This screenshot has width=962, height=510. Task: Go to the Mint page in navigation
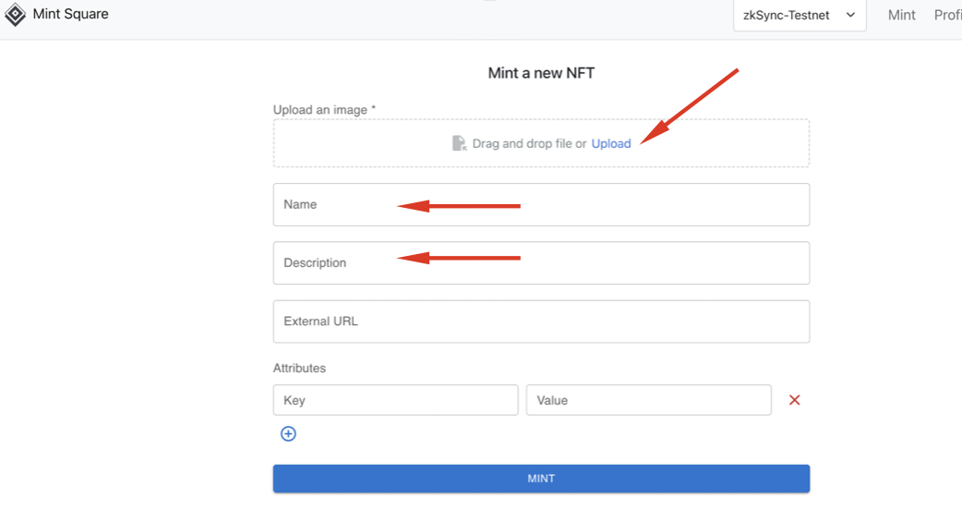tap(901, 16)
